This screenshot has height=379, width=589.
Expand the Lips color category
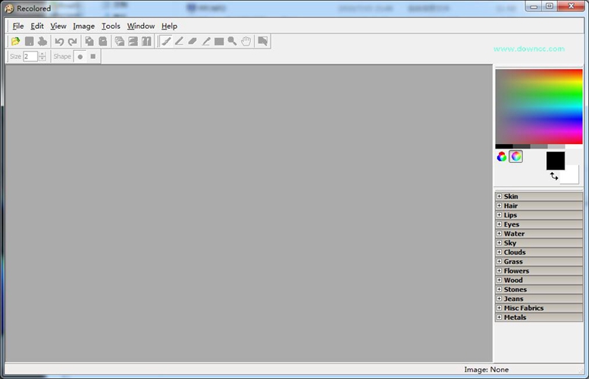point(499,215)
